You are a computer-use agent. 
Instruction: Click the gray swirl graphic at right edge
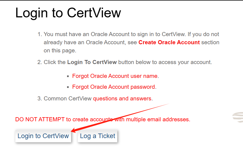238,117
